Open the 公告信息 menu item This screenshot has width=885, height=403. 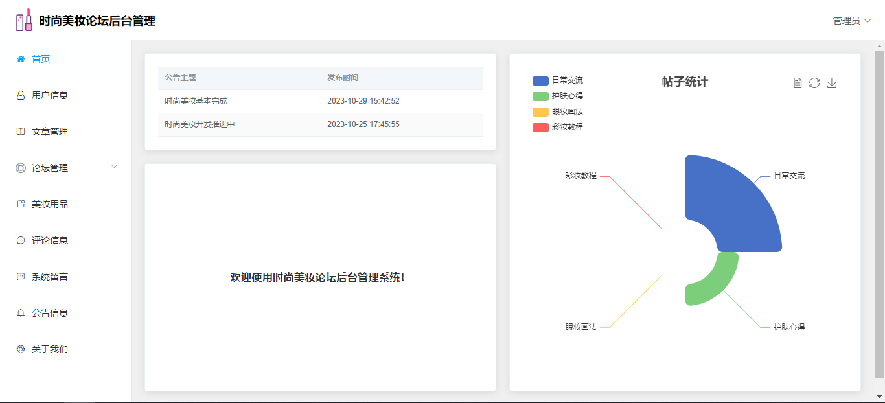65,313
